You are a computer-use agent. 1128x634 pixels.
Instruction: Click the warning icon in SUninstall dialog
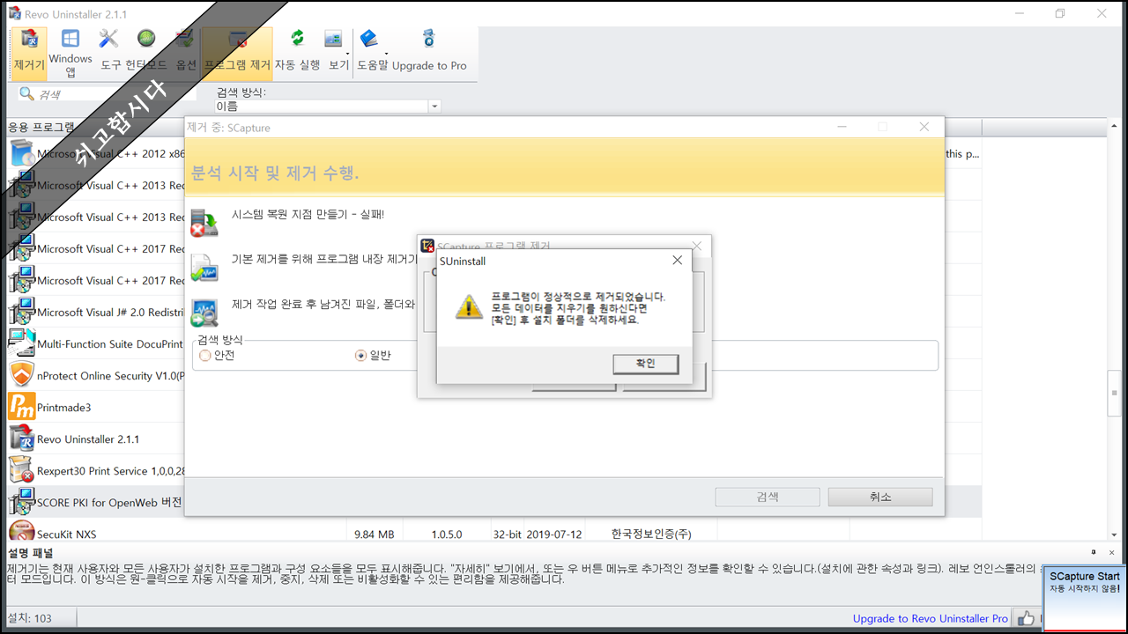tap(469, 306)
